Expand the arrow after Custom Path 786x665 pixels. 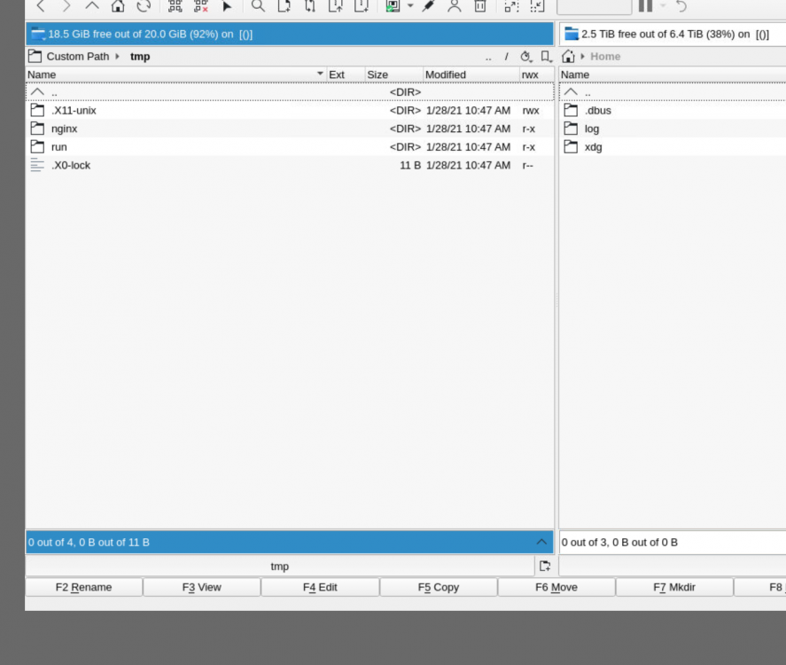pyautogui.click(x=117, y=56)
